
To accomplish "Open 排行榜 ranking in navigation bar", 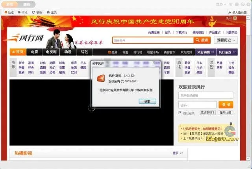I will (138, 52).
